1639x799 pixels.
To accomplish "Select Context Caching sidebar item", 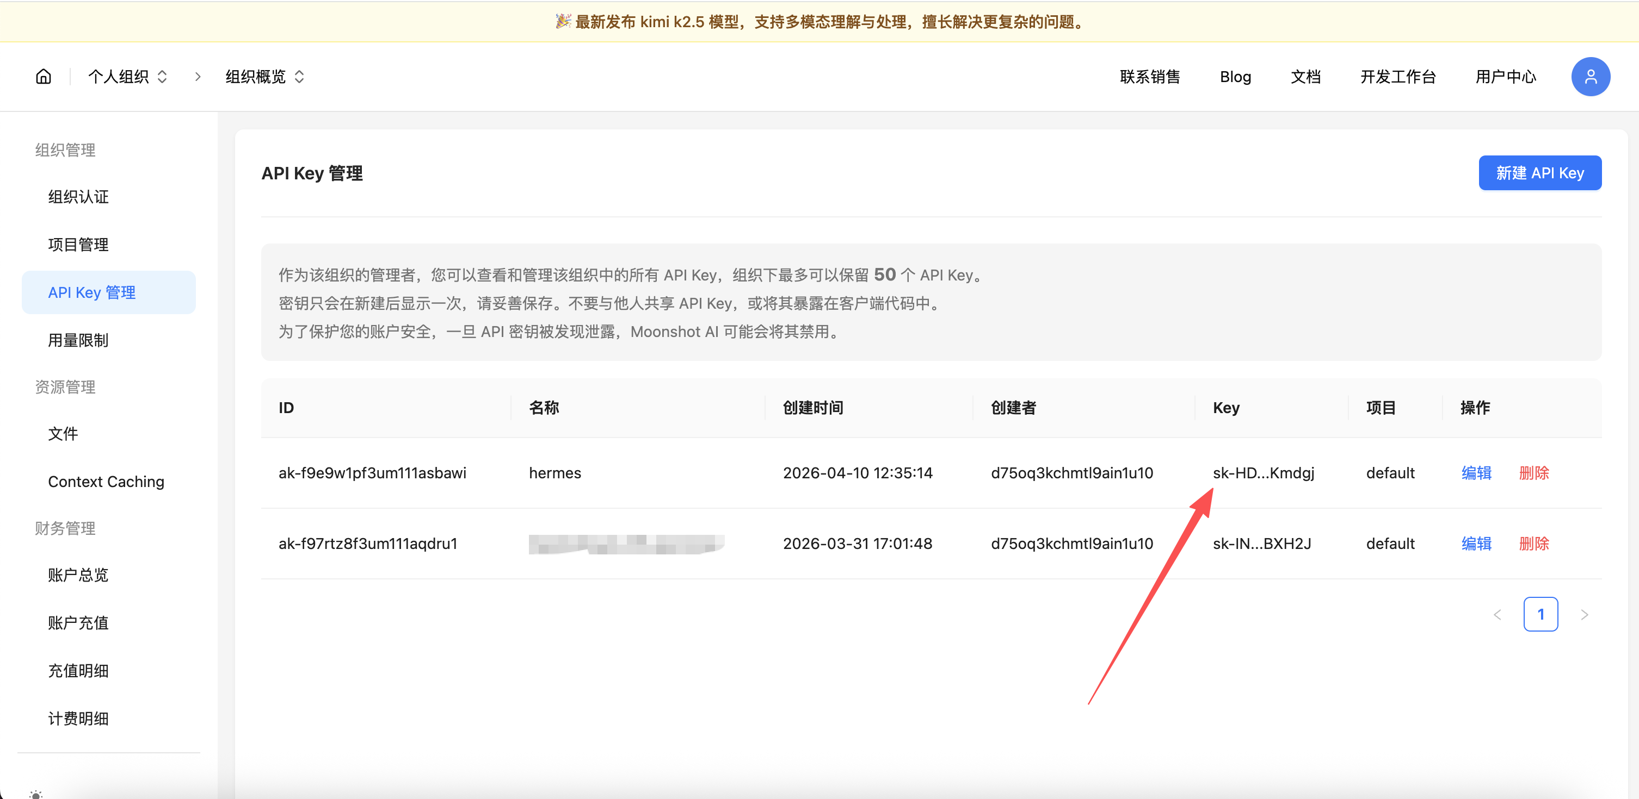I will coord(106,482).
